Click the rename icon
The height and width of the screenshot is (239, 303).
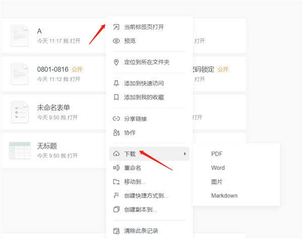click(x=116, y=168)
